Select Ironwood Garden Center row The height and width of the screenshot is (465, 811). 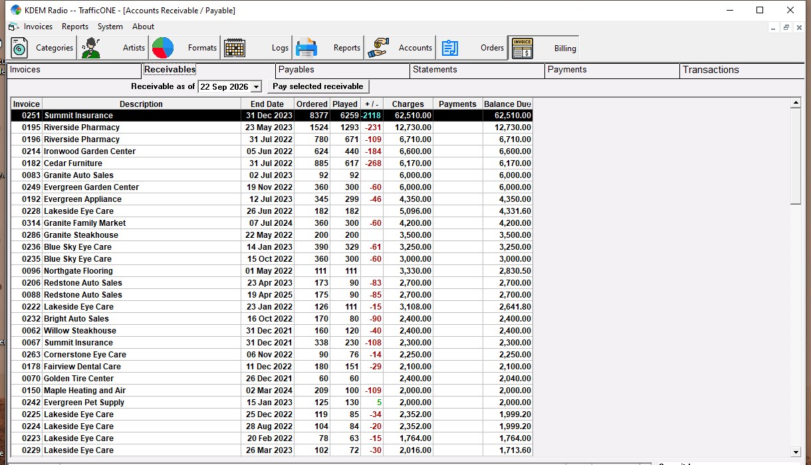click(271, 151)
